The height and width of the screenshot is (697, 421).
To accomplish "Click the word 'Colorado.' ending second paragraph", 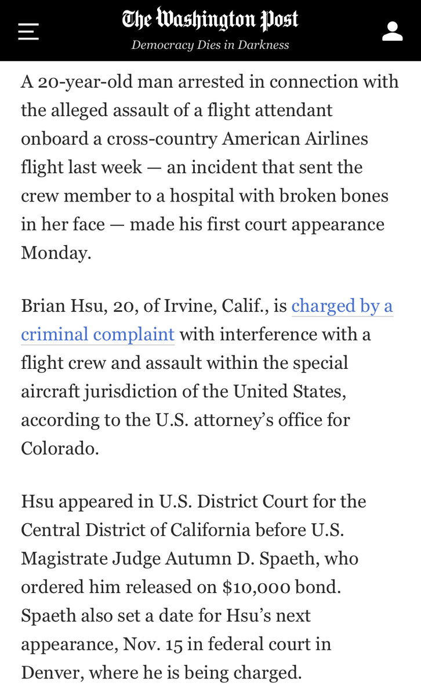I will coord(60,447).
